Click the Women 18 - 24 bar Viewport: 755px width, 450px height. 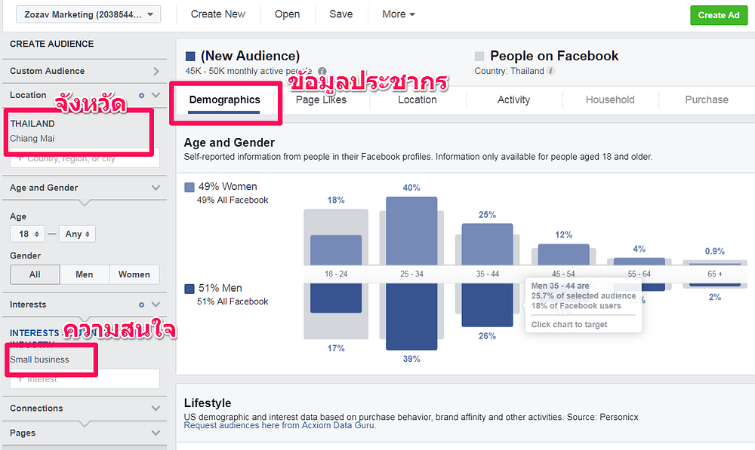336,250
